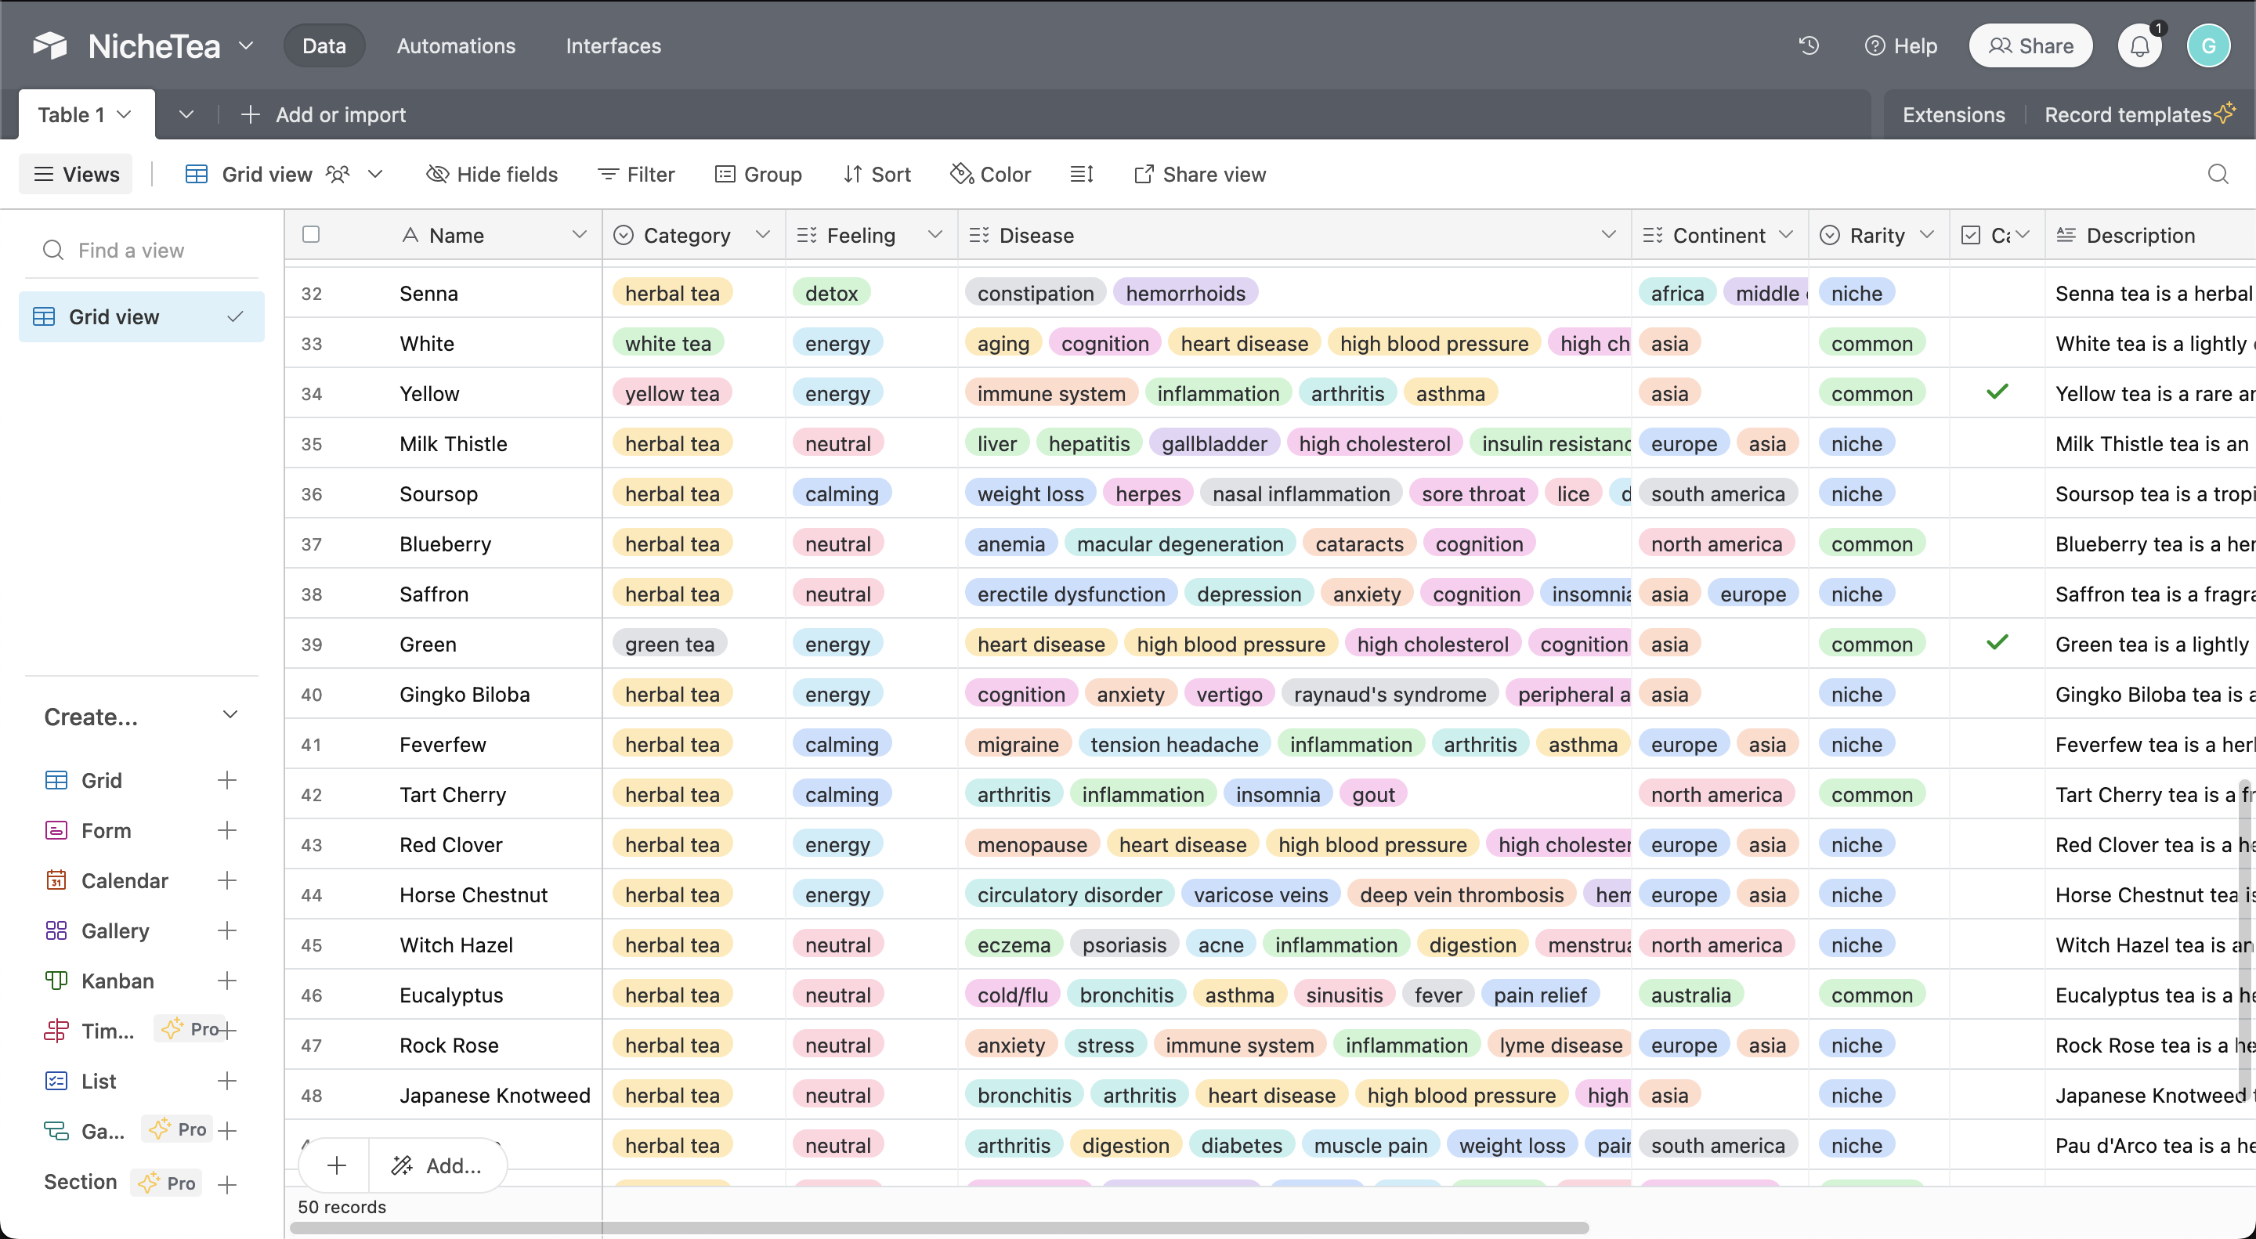Expand the NicheTea base name dropdown
The width and height of the screenshot is (2256, 1239).
coord(246,45)
